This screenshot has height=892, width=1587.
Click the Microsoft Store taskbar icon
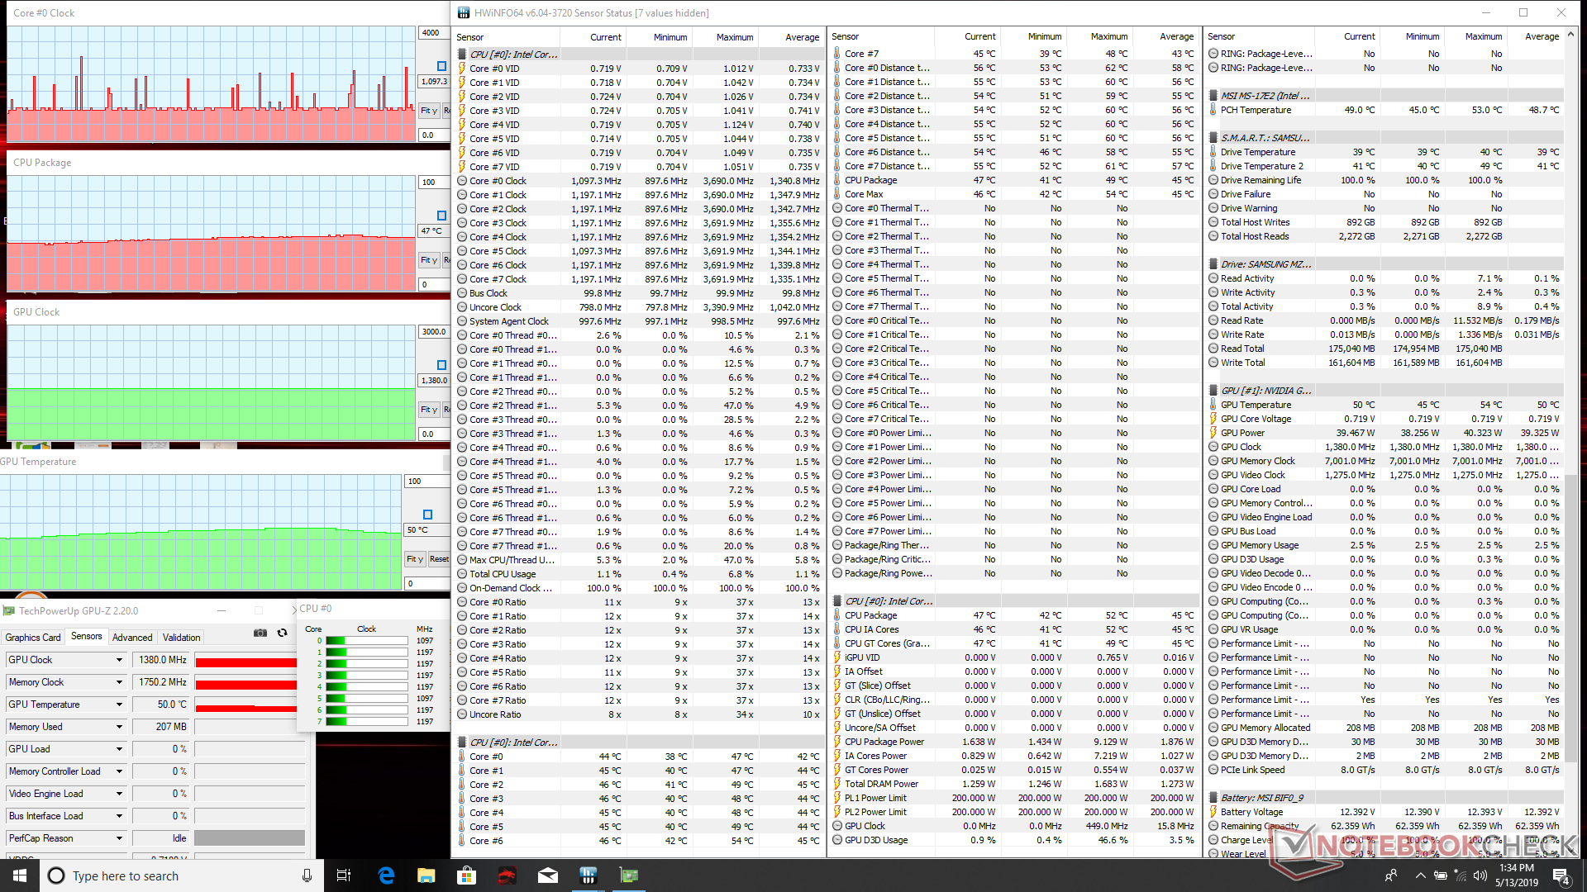(466, 875)
